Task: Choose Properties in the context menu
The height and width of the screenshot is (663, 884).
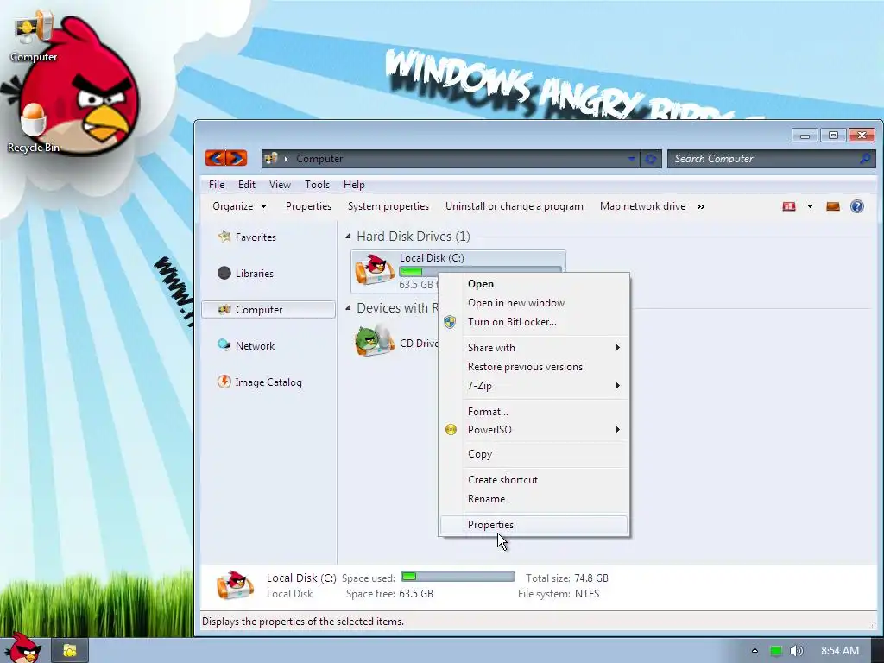Action: 534,525
